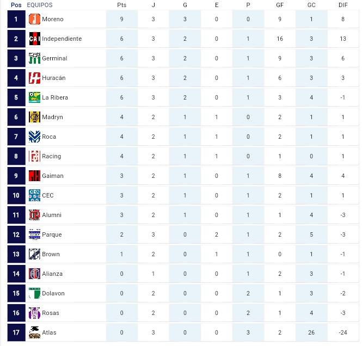Click the CEC teal badge icon
The height and width of the screenshot is (346, 362).
tap(34, 195)
